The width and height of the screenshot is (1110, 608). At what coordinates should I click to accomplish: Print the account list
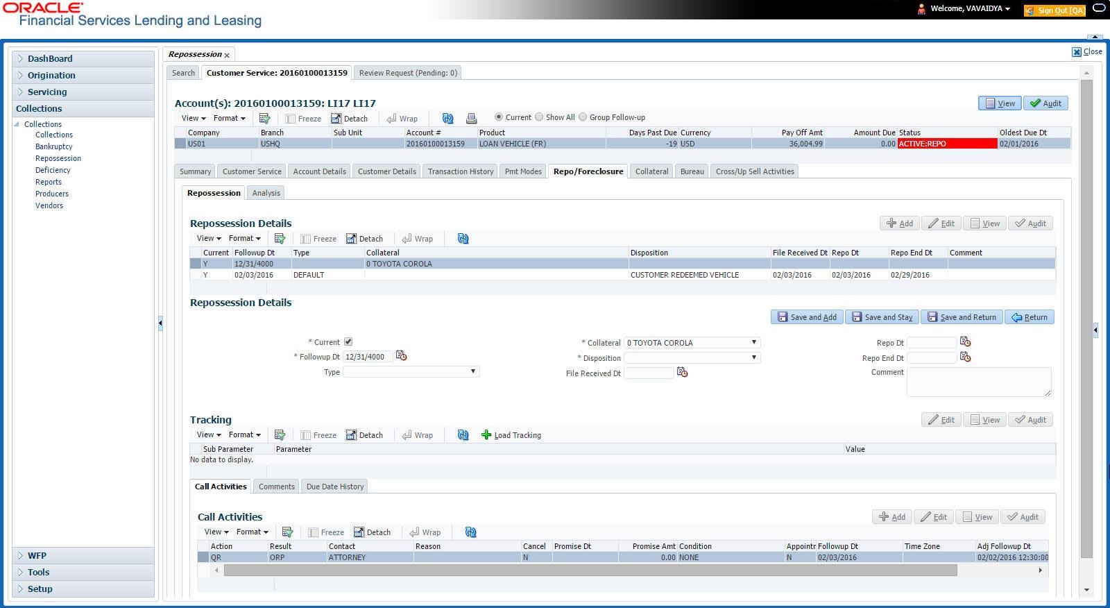pyautogui.click(x=471, y=119)
